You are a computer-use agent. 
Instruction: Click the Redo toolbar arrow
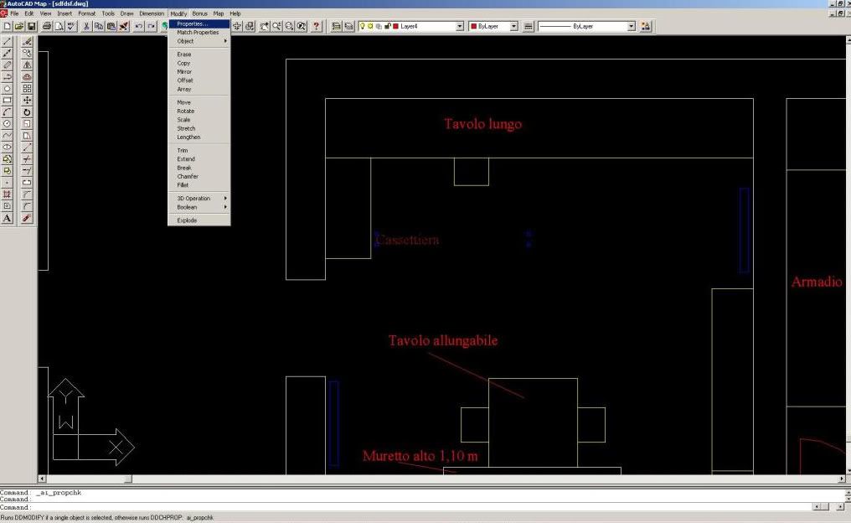(x=151, y=26)
